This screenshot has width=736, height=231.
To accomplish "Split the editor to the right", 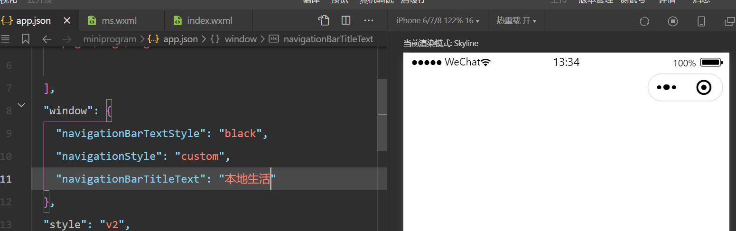I will pyautogui.click(x=346, y=20).
